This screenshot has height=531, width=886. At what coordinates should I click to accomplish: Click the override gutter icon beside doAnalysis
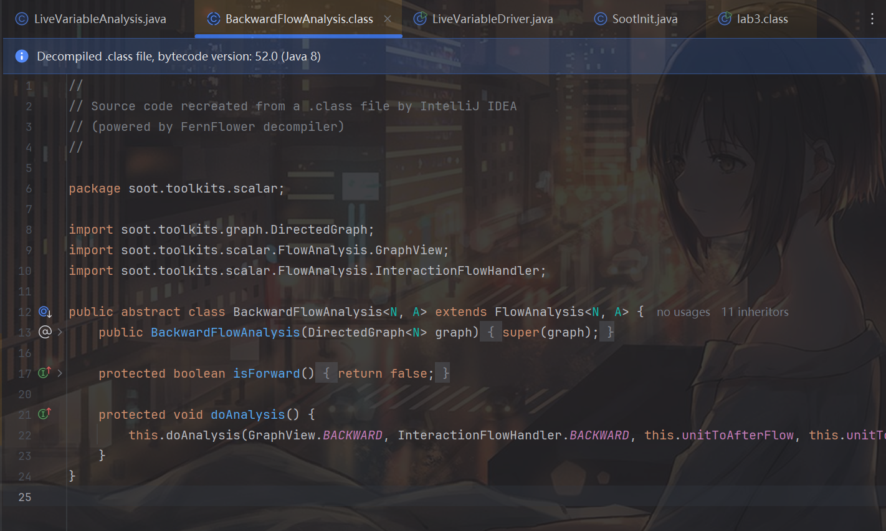[x=44, y=414]
